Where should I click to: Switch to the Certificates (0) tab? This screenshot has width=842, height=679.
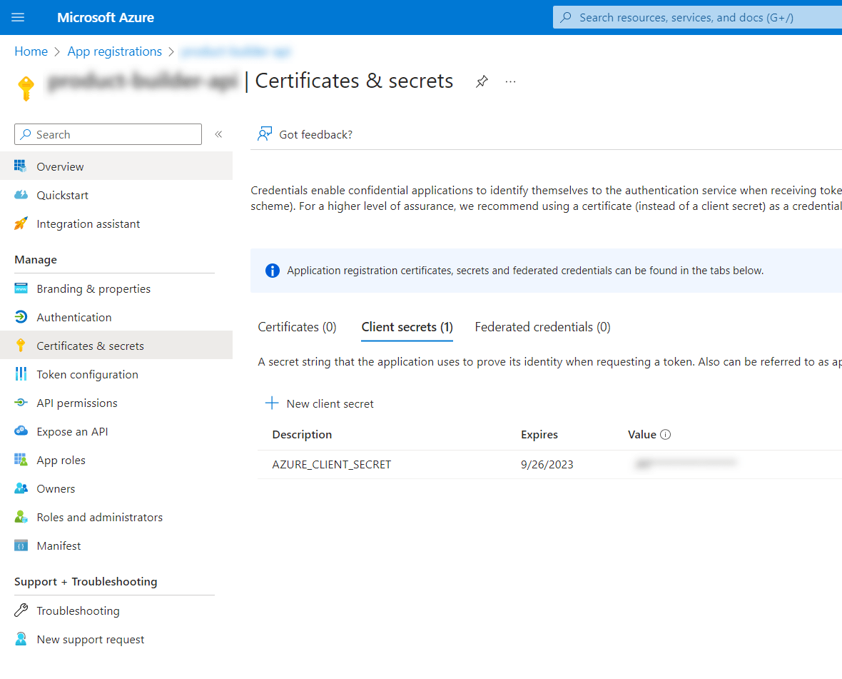click(297, 327)
